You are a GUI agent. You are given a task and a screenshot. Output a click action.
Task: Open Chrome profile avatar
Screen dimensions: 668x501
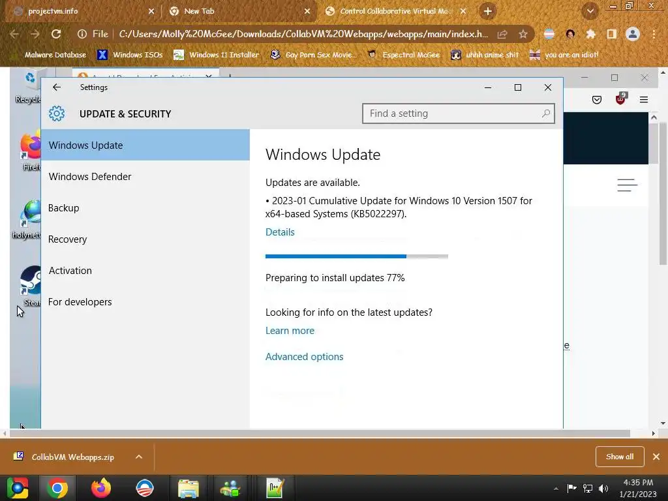pos(633,34)
